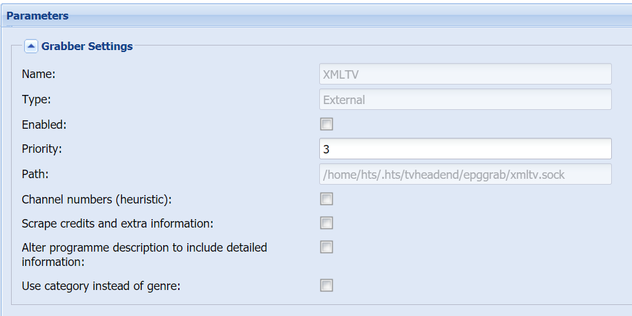The width and height of the screenshot is (632, 316).
Task: Enable the Channel numbers (heuristic) checkbox
Action: pyautogui.click(x=326, y=199)
